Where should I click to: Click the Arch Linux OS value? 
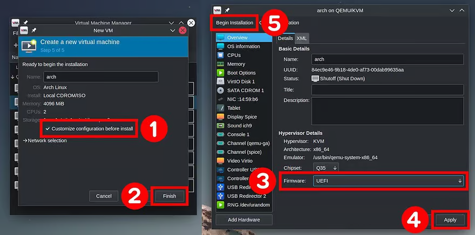[55, 87]
